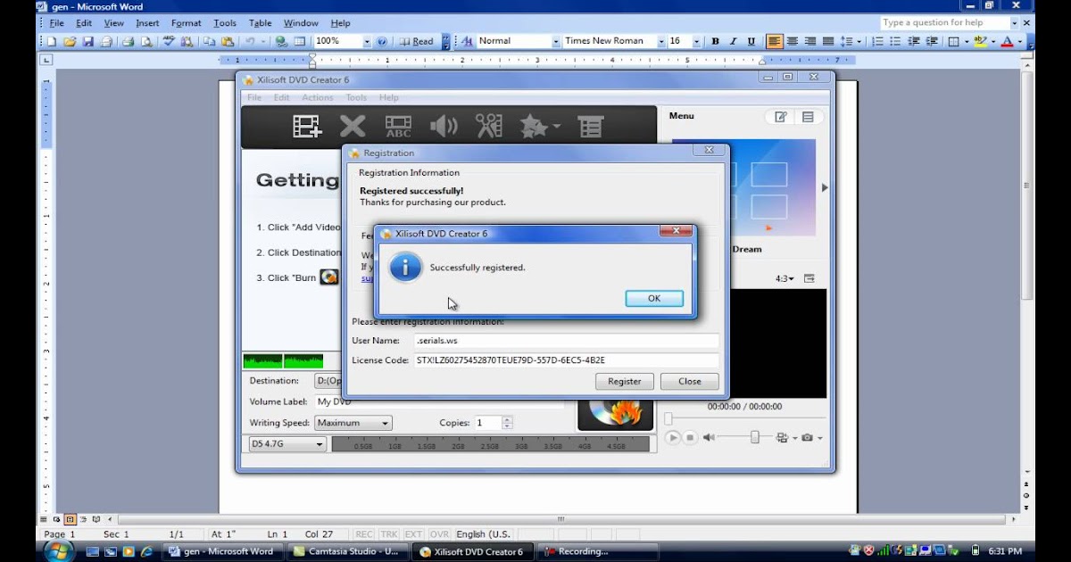The height and width of the screenshot is (562, 1071).
Task: Open the Times New Roman font dropdown
Action: 661,41
